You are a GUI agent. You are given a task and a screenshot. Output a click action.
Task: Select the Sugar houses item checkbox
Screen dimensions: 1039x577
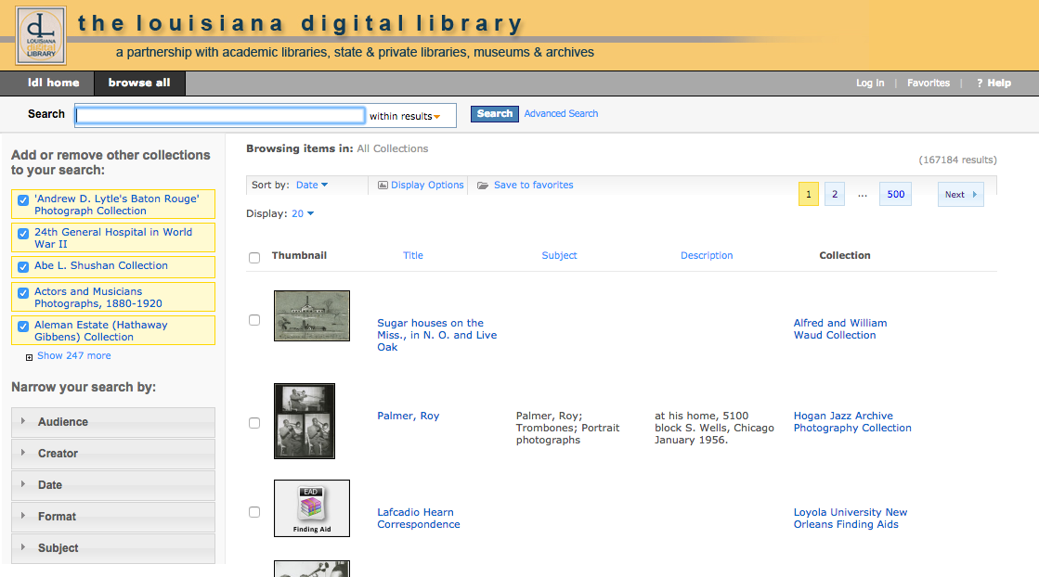(254, 320)
